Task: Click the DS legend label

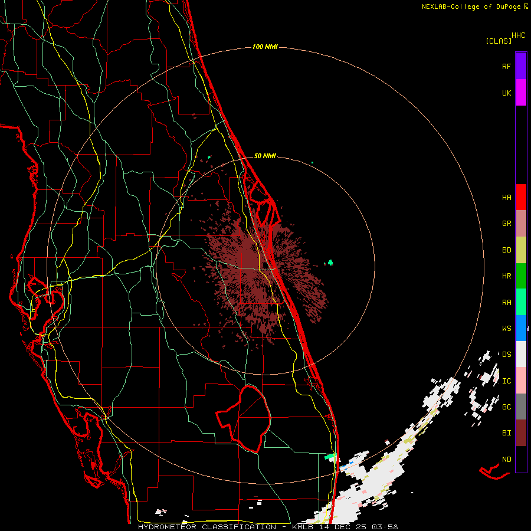Action: point(506,354)
